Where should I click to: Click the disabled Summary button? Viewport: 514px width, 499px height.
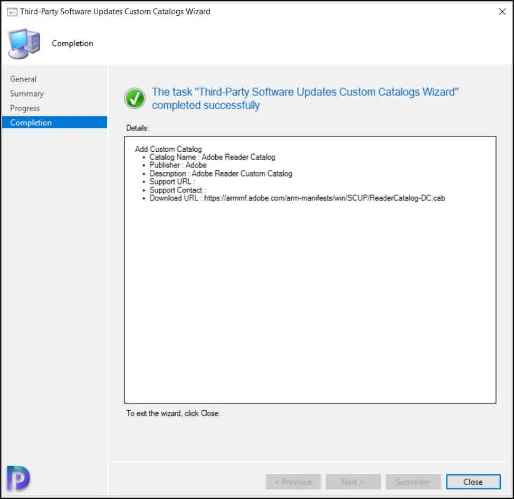413,482
